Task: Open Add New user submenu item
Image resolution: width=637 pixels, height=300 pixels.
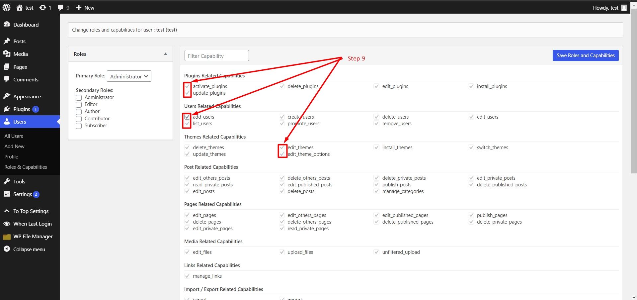Action: tap(14, 147)
